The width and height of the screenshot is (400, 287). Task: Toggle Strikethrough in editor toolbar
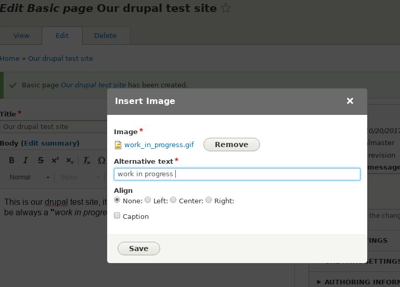pyautogui.click(x=41, y=160)
